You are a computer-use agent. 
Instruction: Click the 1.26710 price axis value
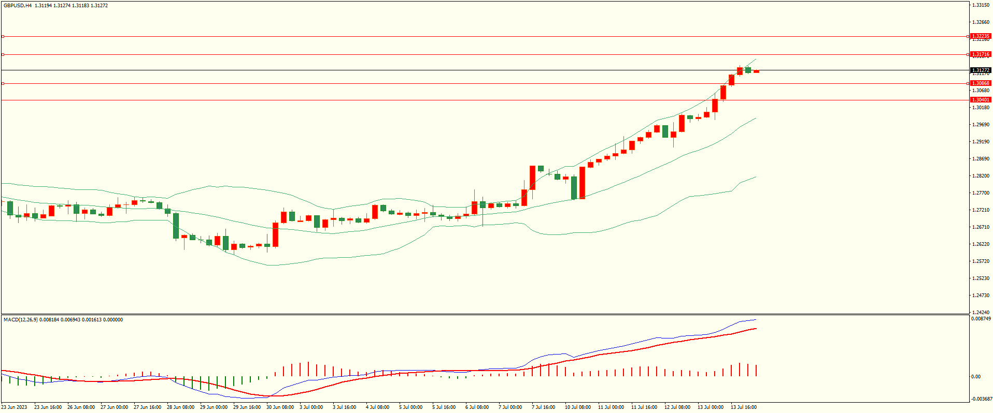pos(981,227)
